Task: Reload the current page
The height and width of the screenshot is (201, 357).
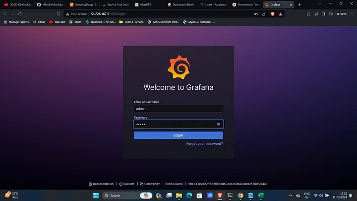Action: (x=20, y=14)
